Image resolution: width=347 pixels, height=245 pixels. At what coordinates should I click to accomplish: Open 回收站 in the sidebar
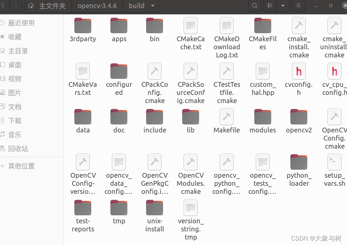tap(32, 149)
